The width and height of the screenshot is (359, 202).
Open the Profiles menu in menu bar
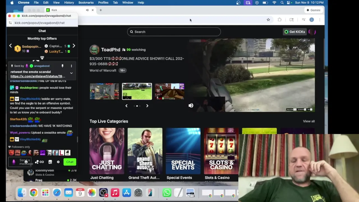point(103,3)
